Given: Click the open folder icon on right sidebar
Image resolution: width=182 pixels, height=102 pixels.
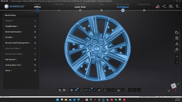Looking at the screenshot, I should click(177, 33).
